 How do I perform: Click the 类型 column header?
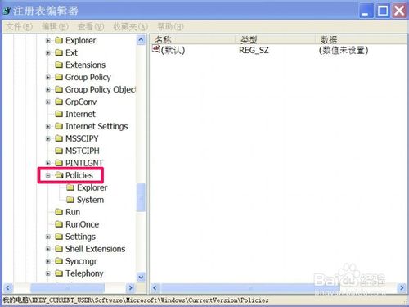[275, 39]
